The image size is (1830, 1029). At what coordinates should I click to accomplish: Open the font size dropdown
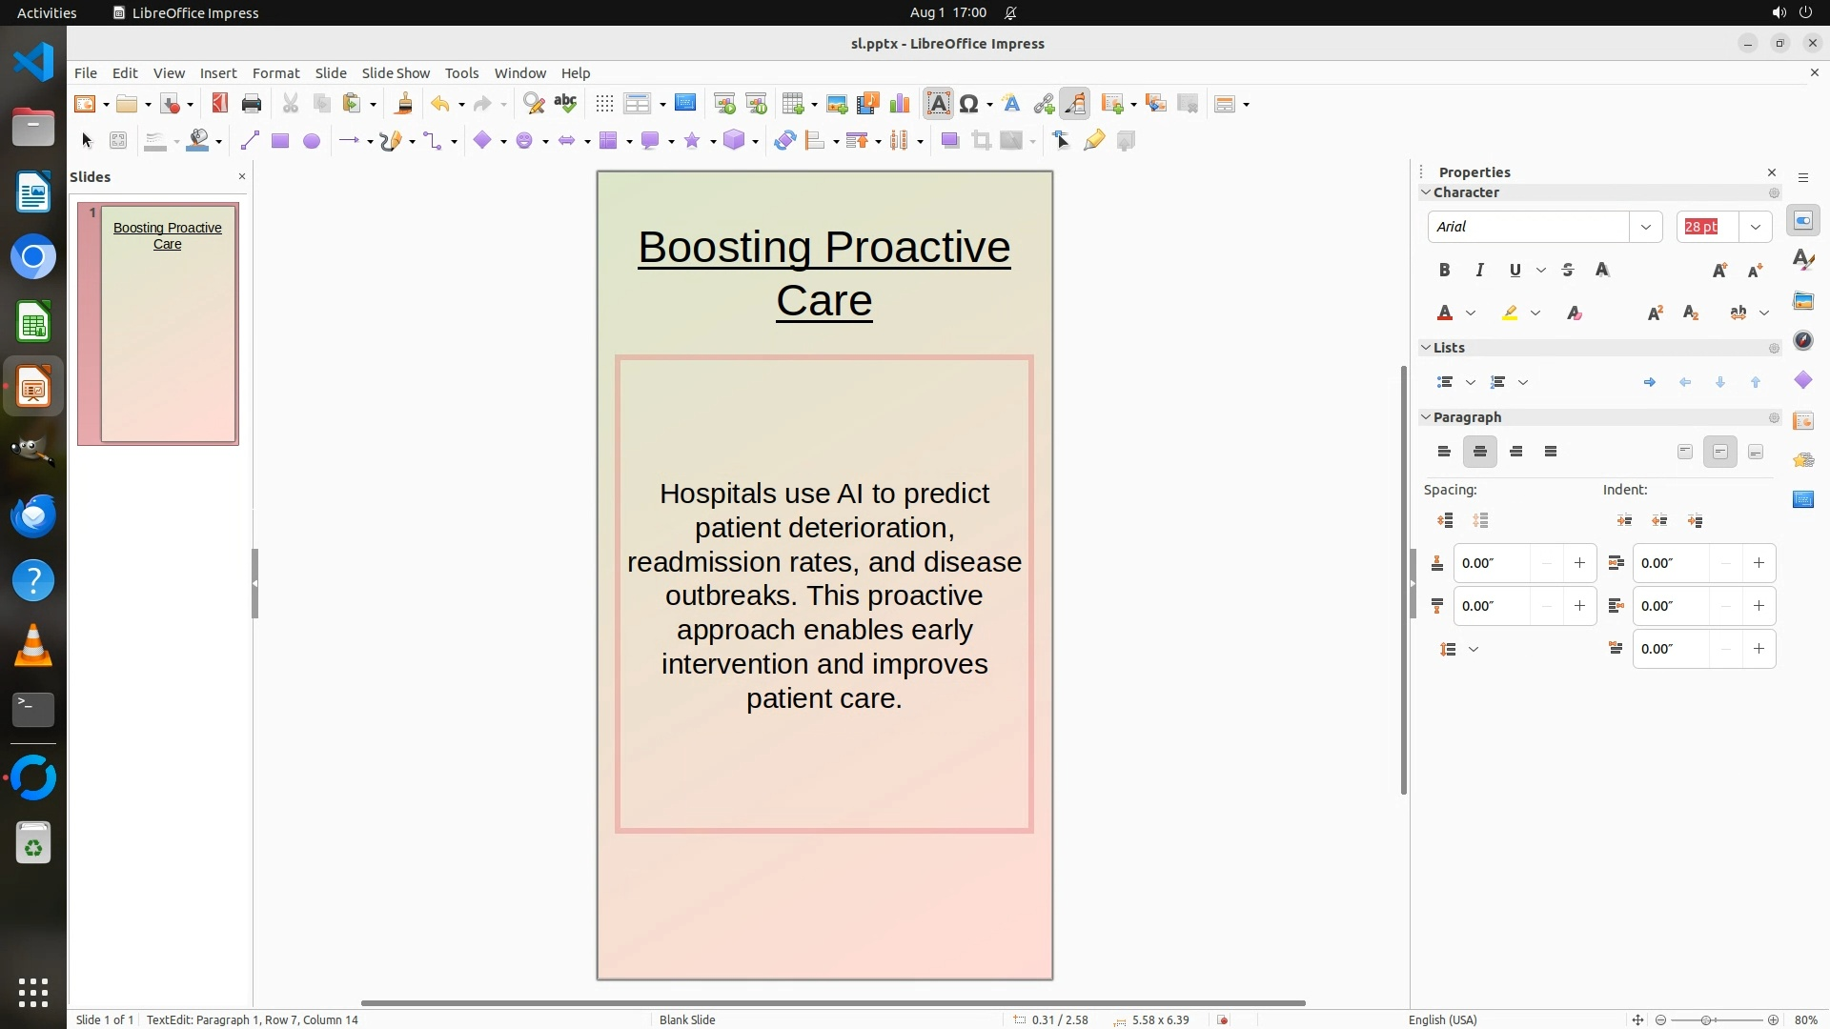coord(1755,227)
